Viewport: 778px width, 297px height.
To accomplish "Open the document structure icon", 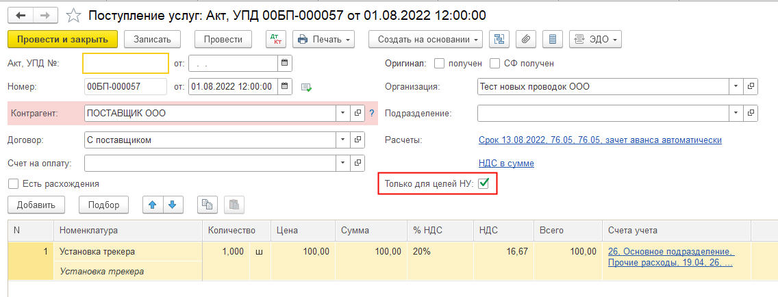I will click(499, 39).
